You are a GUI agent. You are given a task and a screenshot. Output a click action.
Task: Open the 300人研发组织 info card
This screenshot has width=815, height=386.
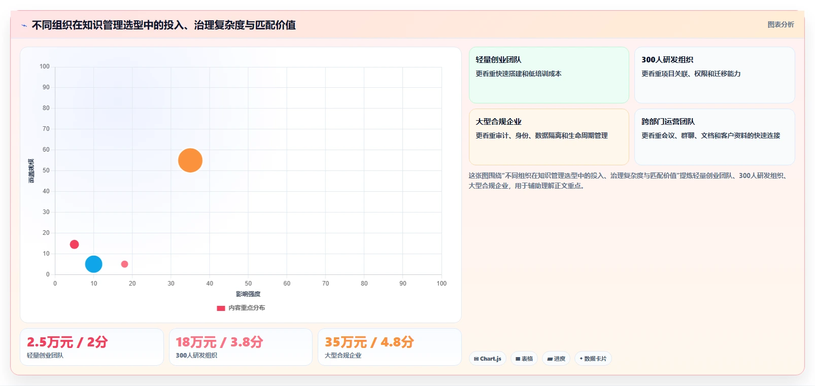pos(715,75)
